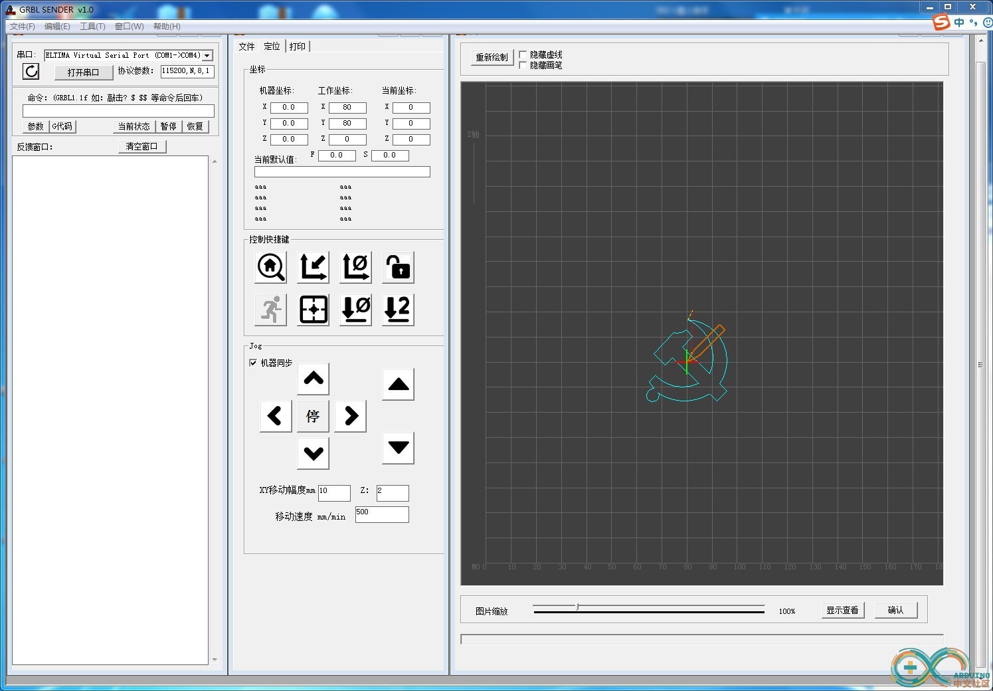The height and width of the screenshot is (691, 993).
Task: Click the unlock padlock icon
Action: tap(399, 267)
